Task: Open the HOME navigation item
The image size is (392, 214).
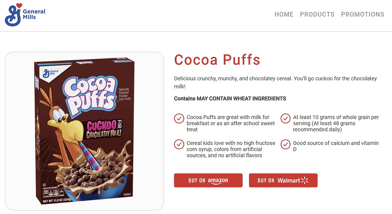Action: 284,14
